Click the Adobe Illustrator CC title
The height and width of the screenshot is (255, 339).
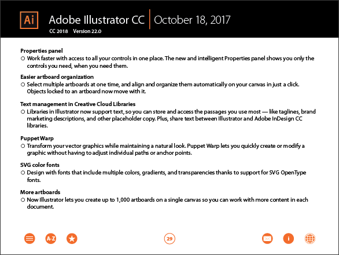click(x=97, y=20)
